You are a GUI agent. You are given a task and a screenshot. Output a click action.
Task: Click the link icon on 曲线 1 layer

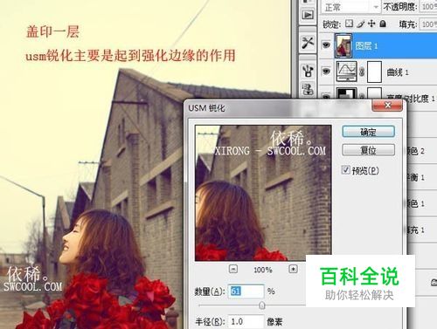[x=362, y=72]
